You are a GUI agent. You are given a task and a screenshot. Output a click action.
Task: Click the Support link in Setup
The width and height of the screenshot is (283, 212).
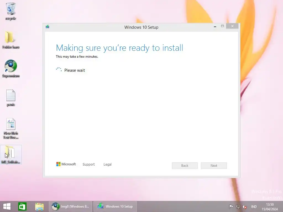(x=89, y=165)
